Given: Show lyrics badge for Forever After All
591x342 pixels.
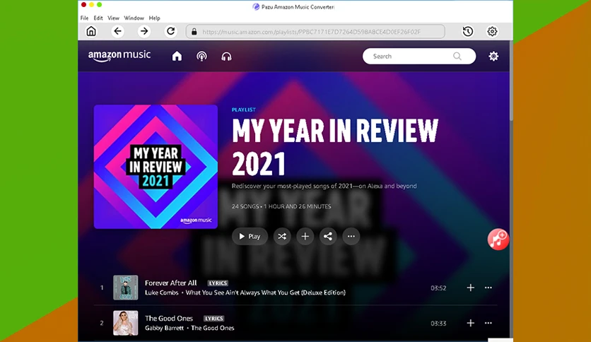Looking at the screenshot, I should tap(218, 283).
